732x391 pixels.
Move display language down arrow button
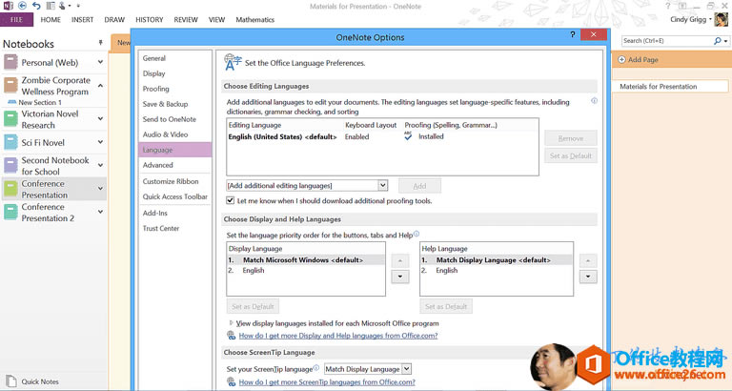400,277
